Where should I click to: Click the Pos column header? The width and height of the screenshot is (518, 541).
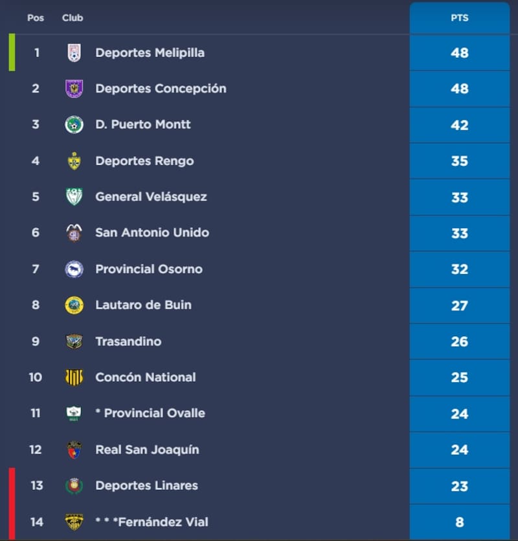pyautogui.click(x=36, y=18)
